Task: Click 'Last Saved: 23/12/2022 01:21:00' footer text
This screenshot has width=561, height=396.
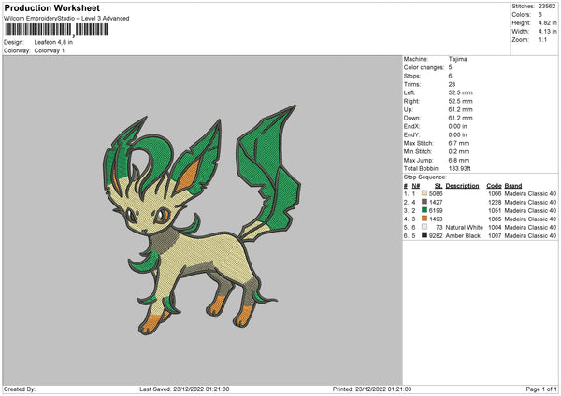Action: pos(184,389)
